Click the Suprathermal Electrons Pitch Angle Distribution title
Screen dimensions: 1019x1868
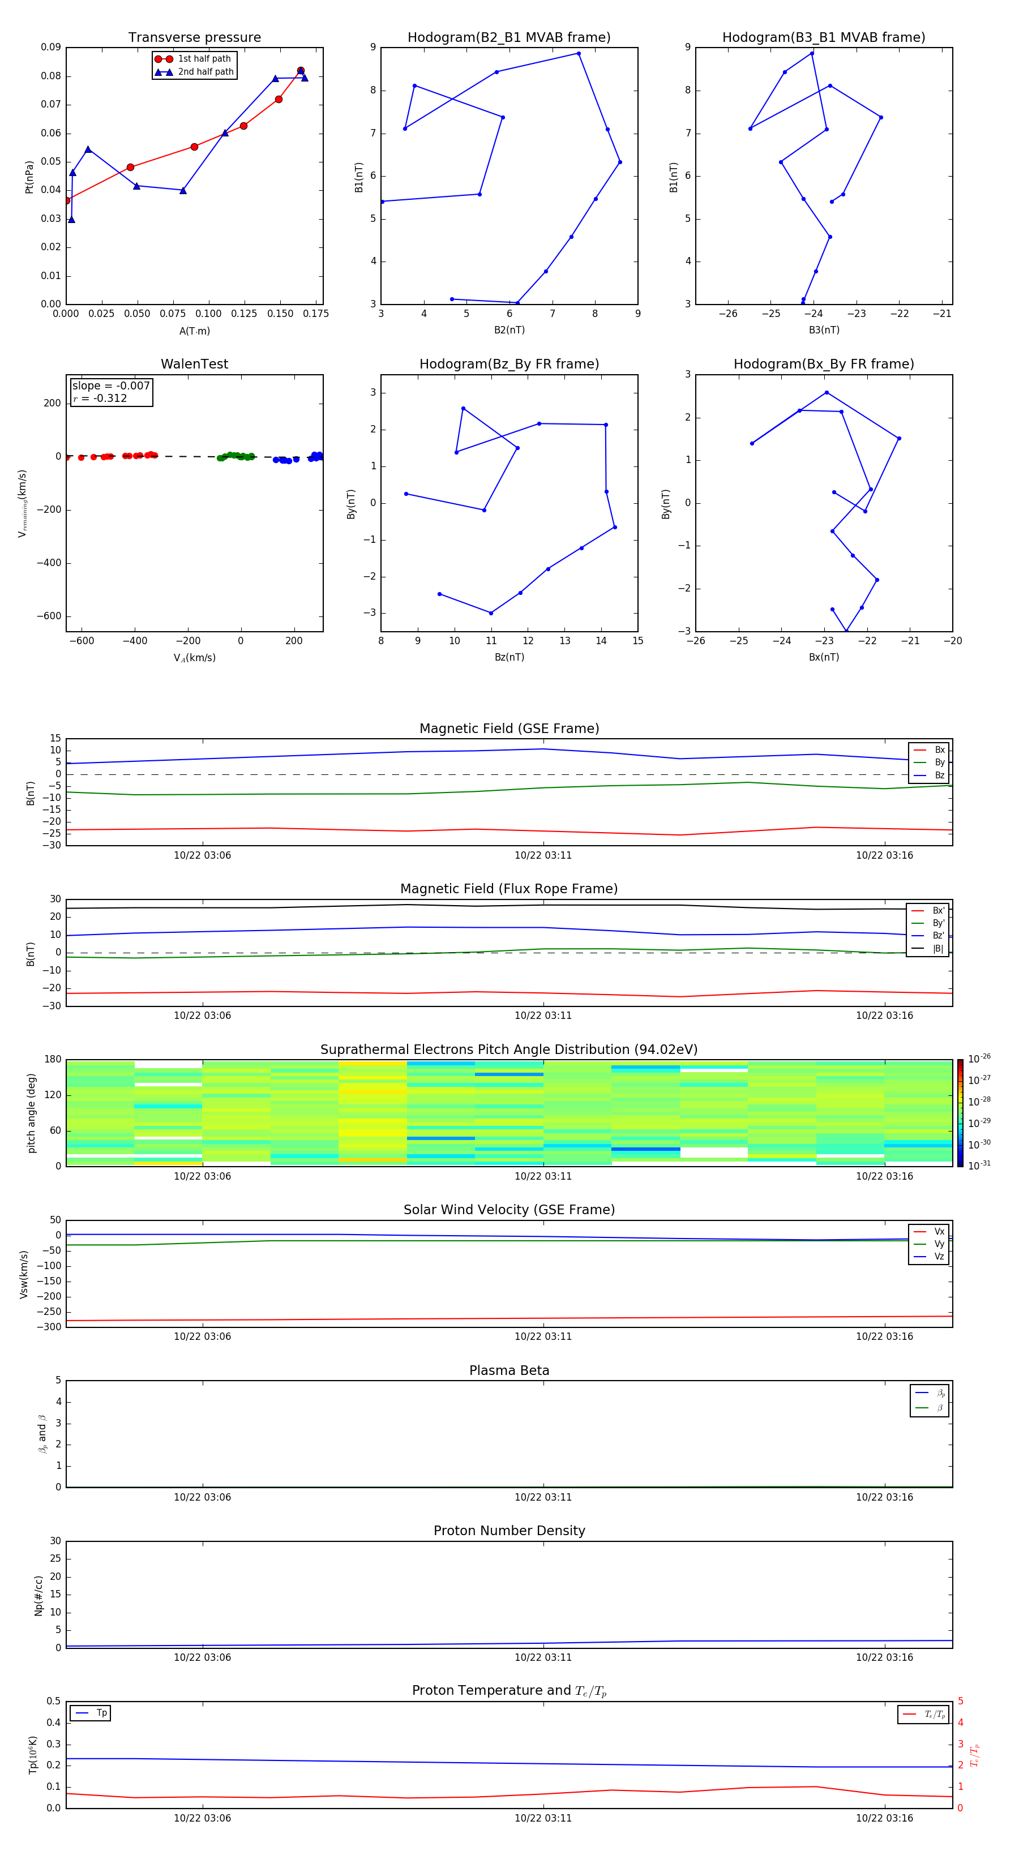(x=509, y=1050)
